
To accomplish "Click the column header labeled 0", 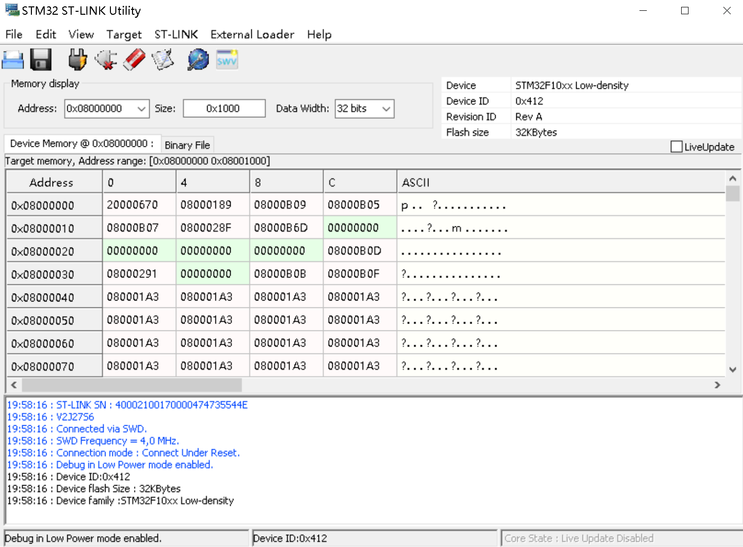I will tap(139, 182).
